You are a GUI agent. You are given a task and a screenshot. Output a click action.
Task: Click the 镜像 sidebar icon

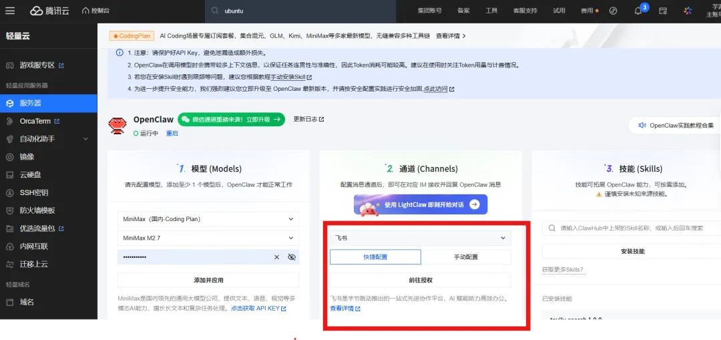[9, 157]
